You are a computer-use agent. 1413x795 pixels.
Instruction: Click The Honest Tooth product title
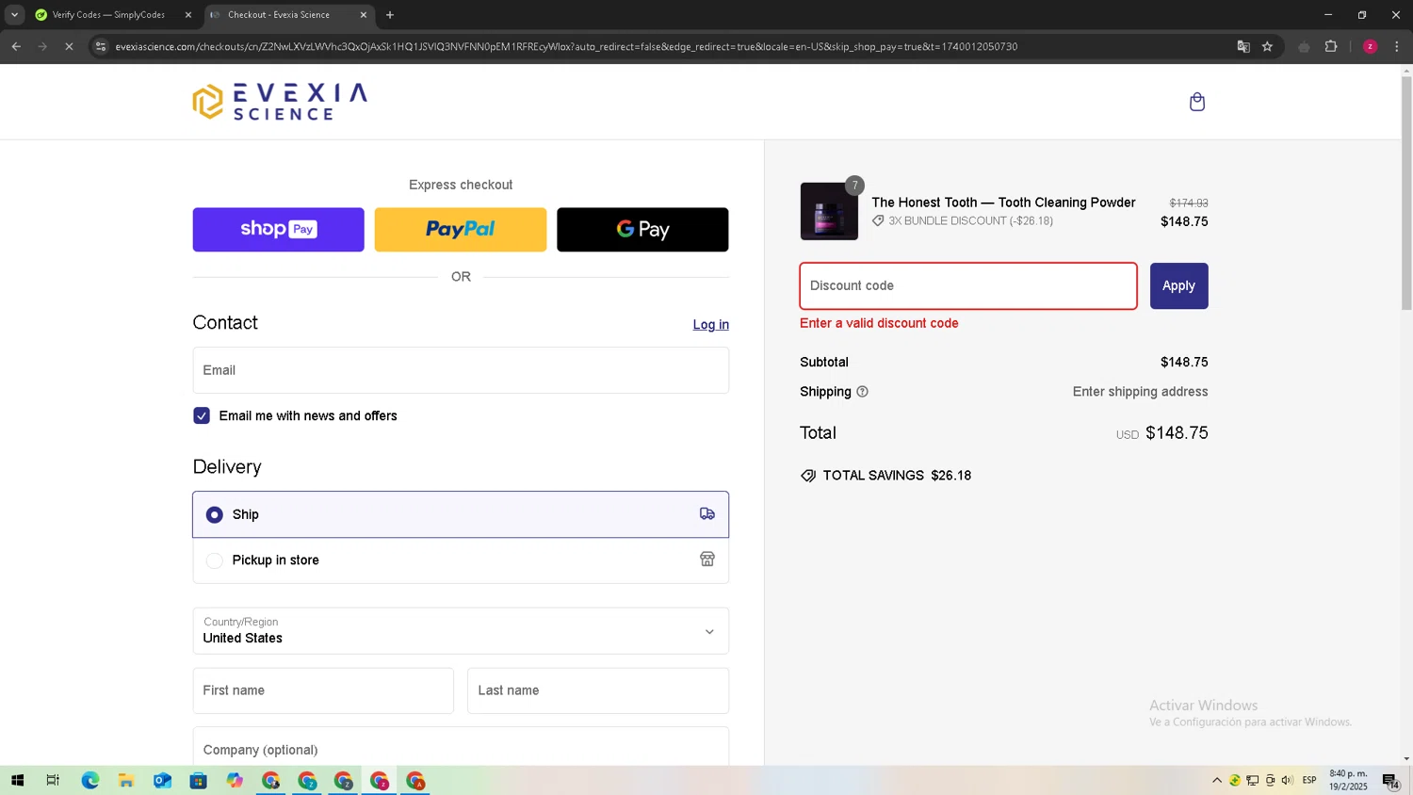(1003, 203)
